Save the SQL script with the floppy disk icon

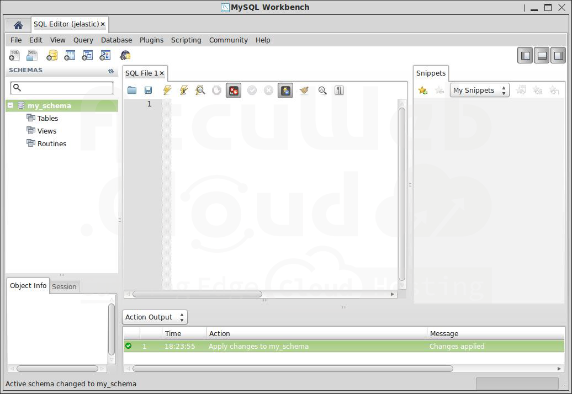[x=148, y=90]
